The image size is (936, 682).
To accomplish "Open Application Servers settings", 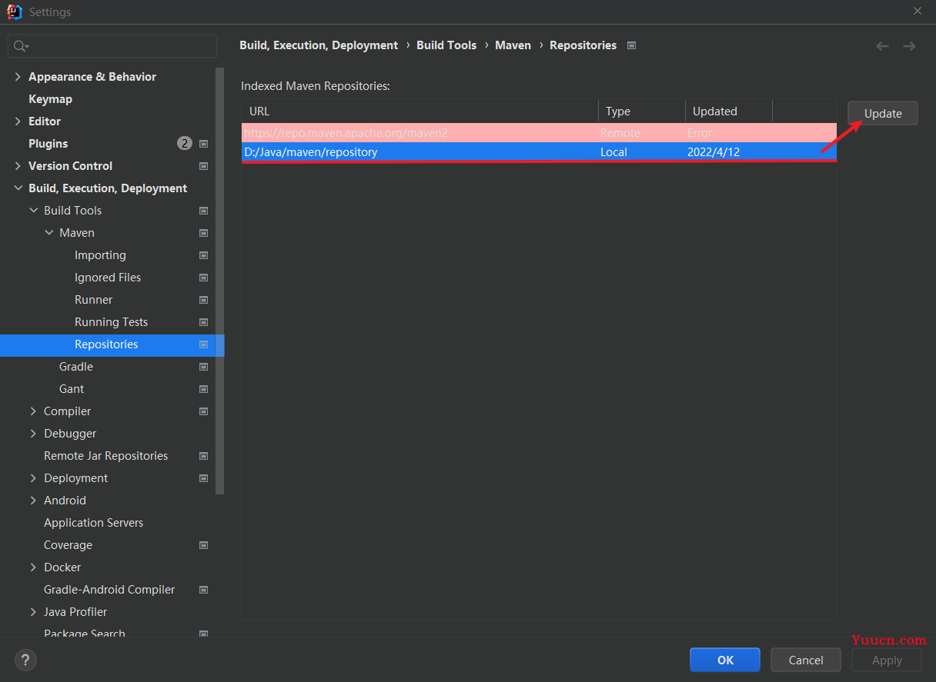I will [93, 523].
